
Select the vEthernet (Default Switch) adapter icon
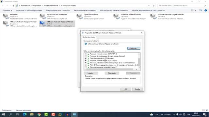117,17
